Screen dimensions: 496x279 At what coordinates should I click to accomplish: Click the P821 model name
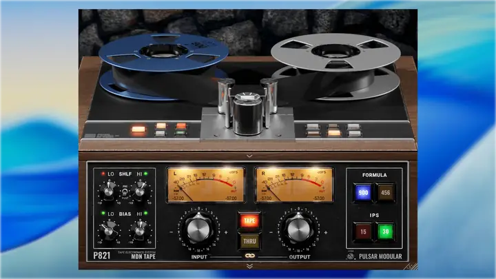tap(101, 256)
